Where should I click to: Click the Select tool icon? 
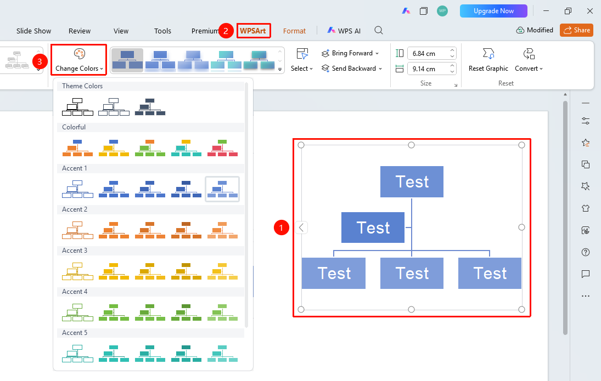click(302, 54)
